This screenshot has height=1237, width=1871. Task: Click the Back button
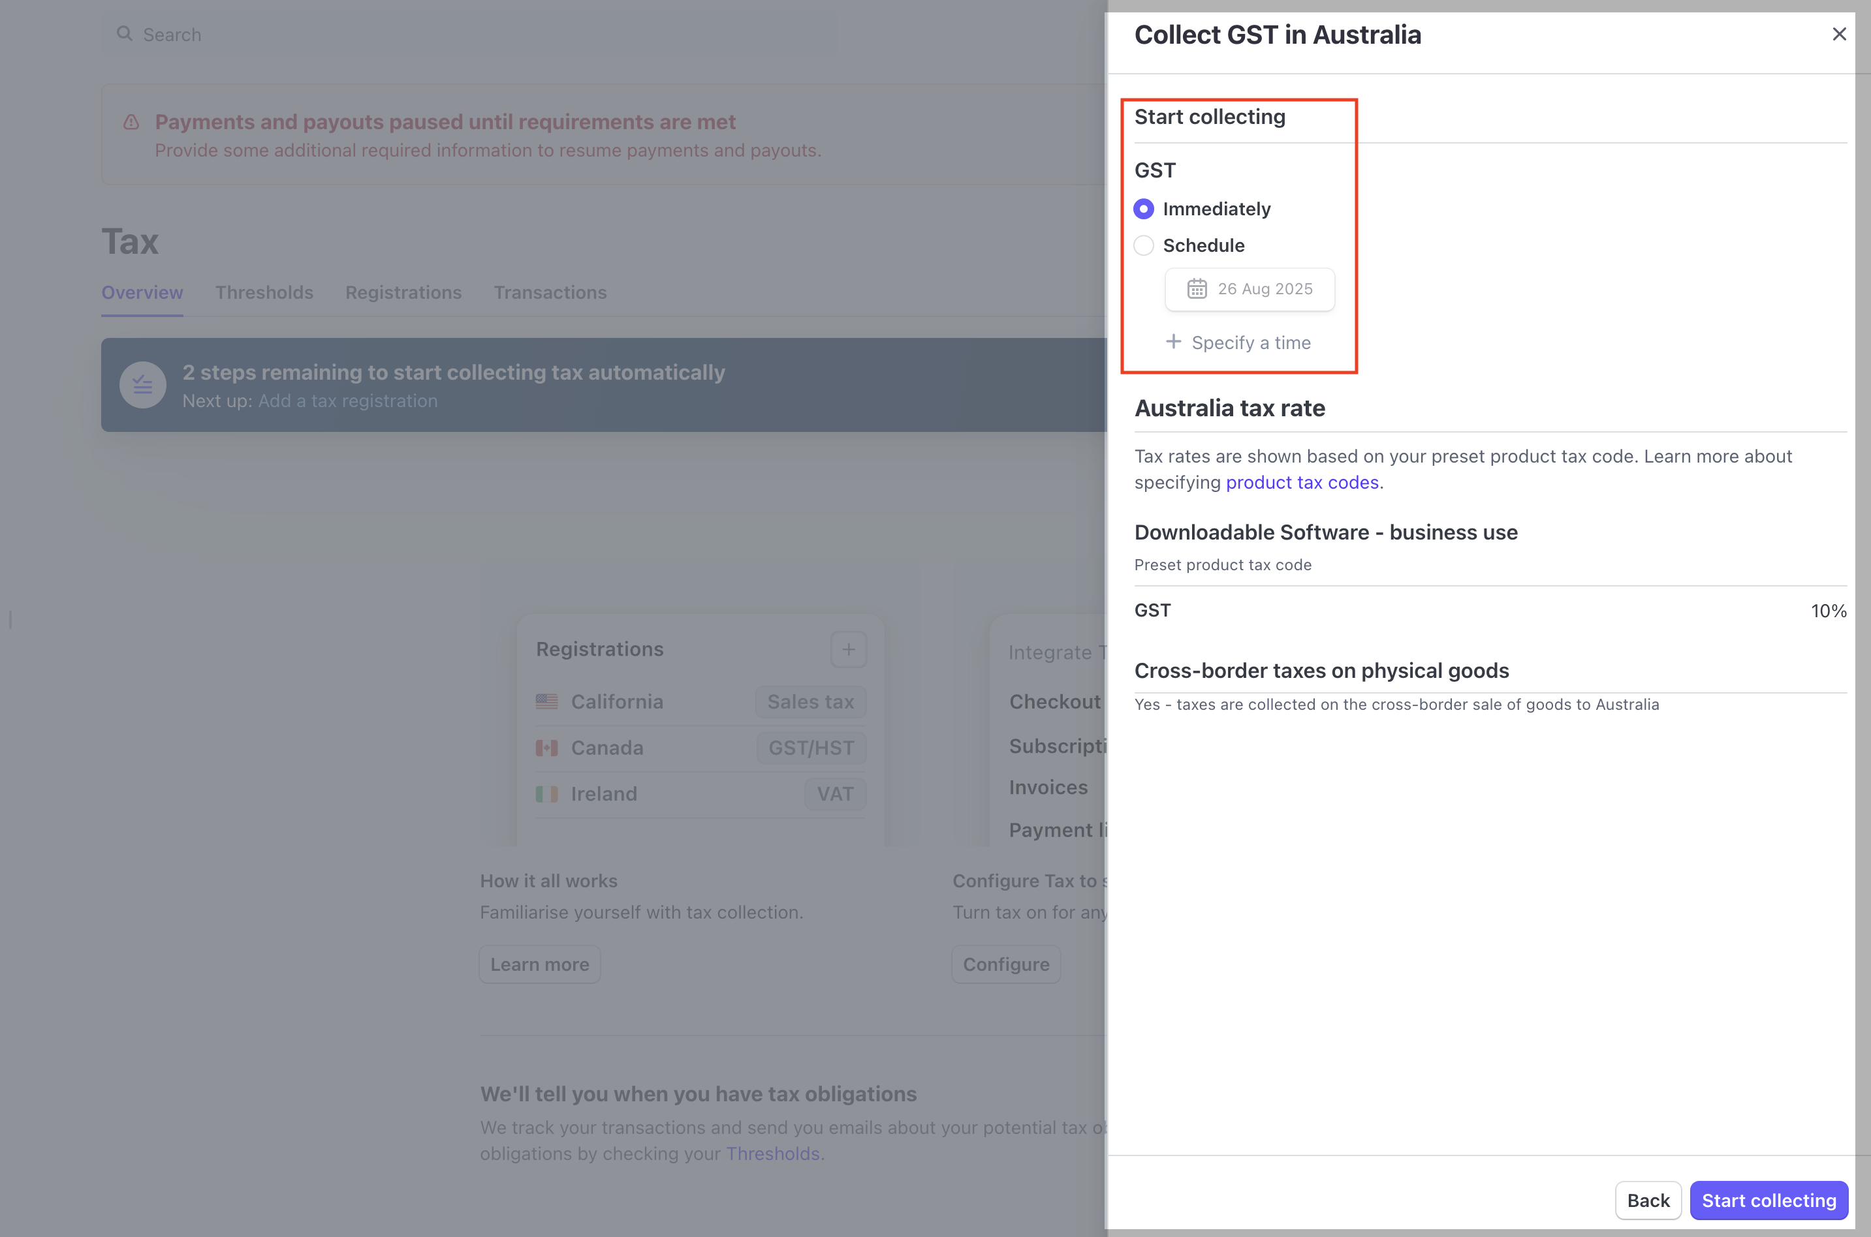1648,1200
